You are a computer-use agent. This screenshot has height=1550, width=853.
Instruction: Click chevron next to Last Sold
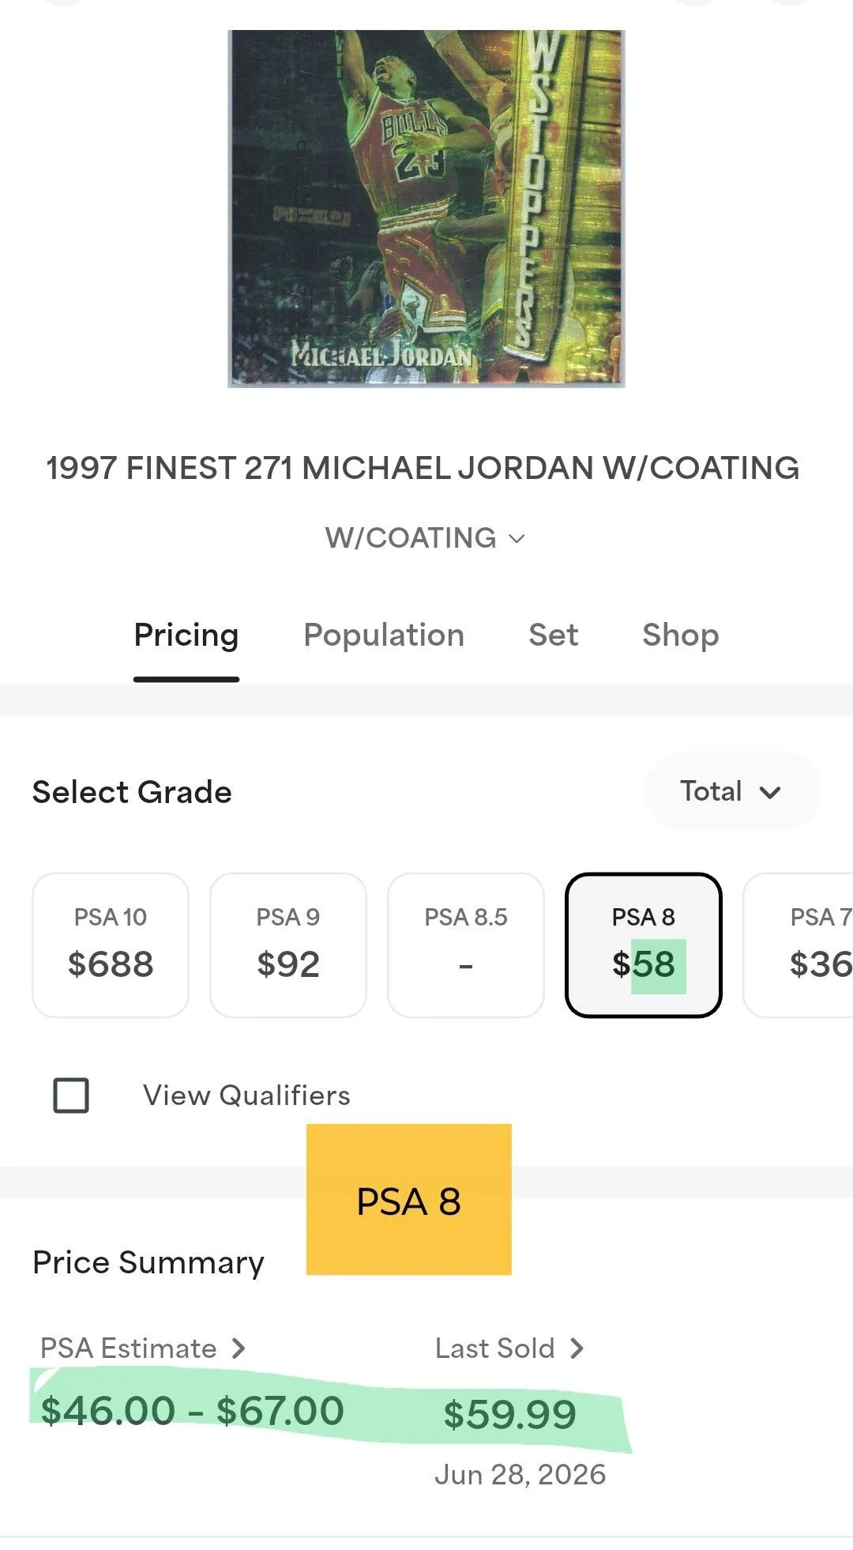pos(577,1348)
